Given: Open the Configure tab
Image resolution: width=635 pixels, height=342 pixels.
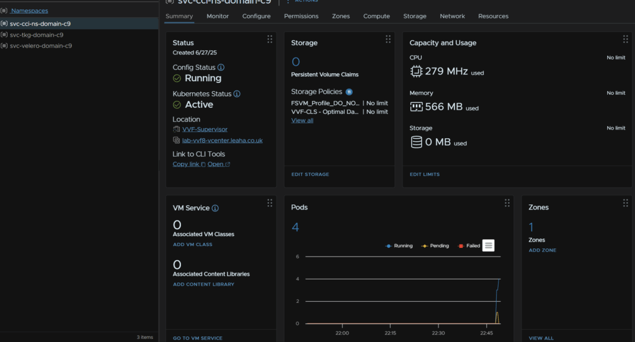Looking at the screenshot, I should click(256, 16).
